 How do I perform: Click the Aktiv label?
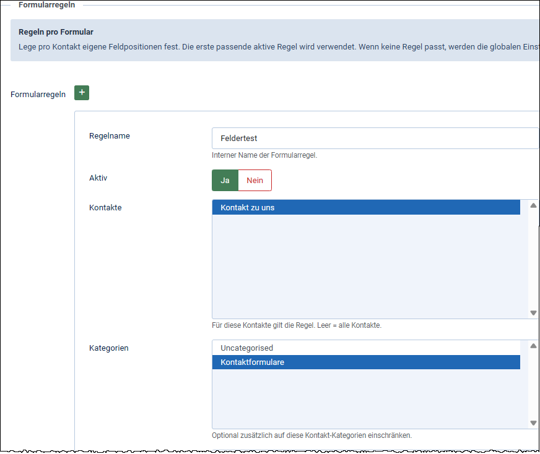tap(98, 178)
